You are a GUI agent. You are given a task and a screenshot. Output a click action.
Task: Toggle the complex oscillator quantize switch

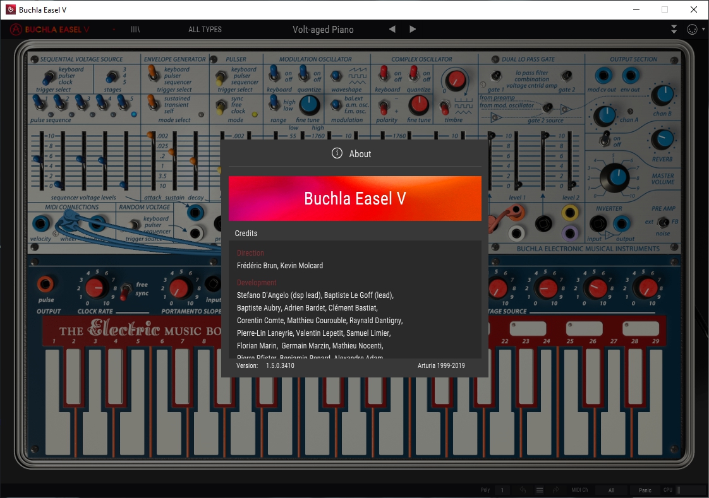pos(413,74)
